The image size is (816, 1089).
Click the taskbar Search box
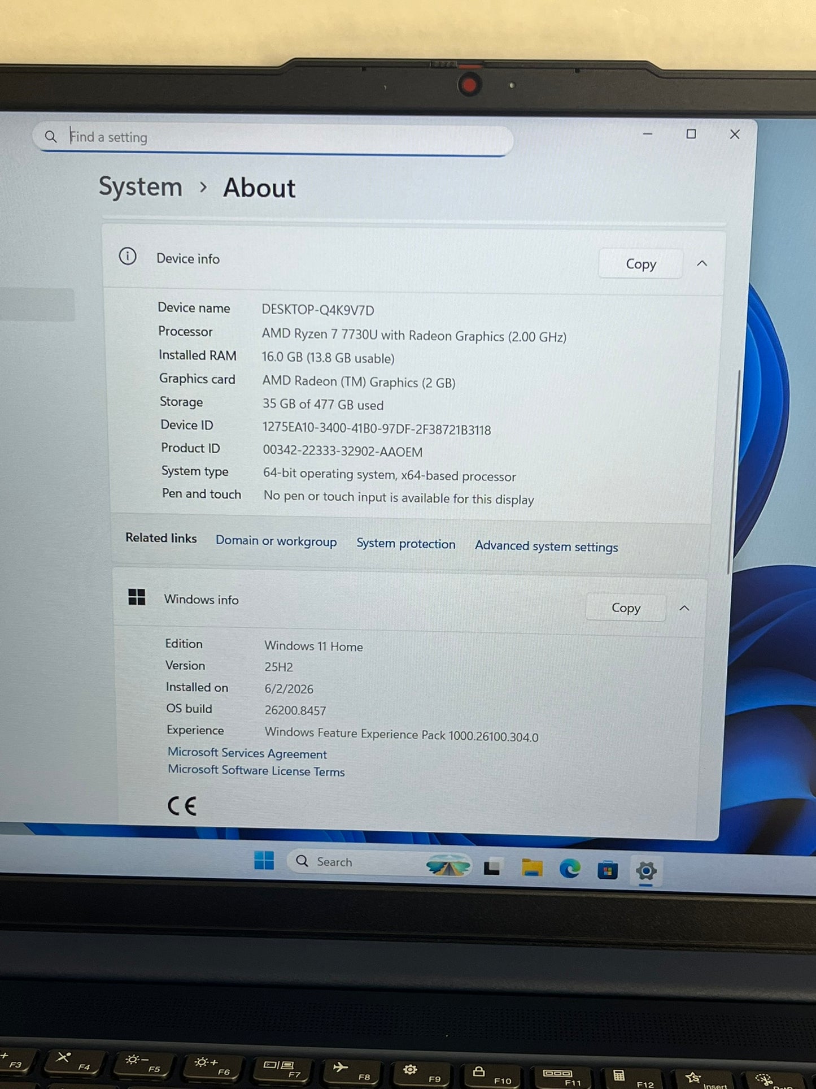378,863
